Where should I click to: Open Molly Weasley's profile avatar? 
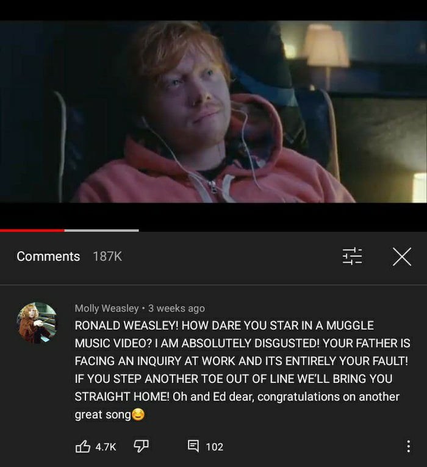click(x=37, y=323)
